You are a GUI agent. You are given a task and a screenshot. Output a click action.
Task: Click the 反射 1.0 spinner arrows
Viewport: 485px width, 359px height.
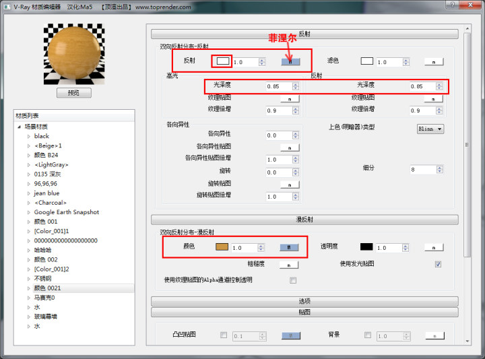pyautogui.click(x=262, y=62)
